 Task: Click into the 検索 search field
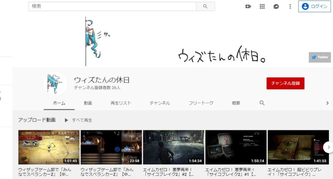[x=112, y=6]
